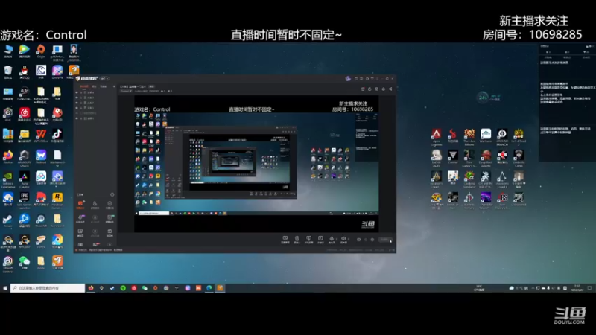
Task: Toggle visibility of fourth source in streaming app
Action: tap(77, 108)
